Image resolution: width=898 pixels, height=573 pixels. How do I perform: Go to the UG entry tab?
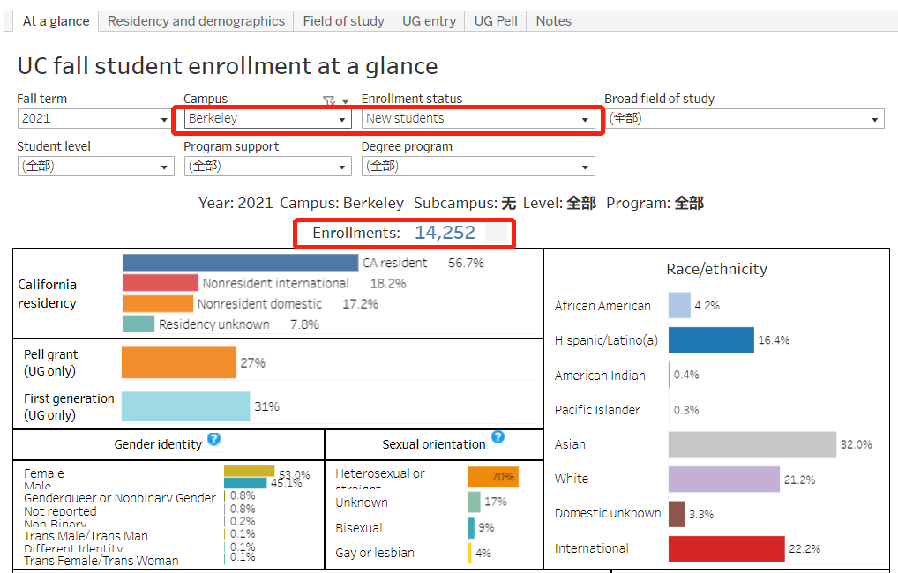pyautogui.click(x=429, y=21)
